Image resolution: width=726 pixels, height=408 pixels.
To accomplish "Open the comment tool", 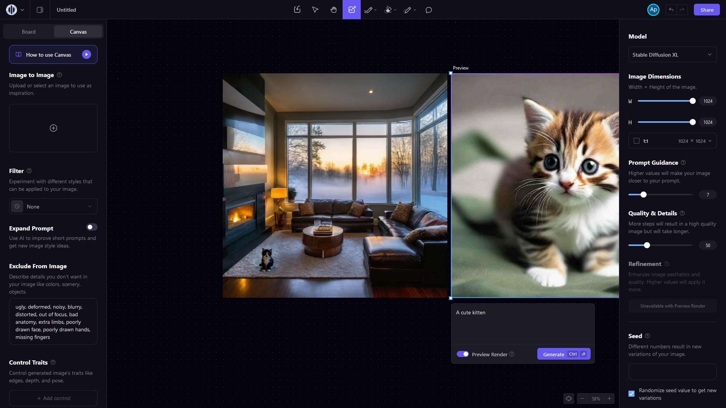I will point(428,10).
